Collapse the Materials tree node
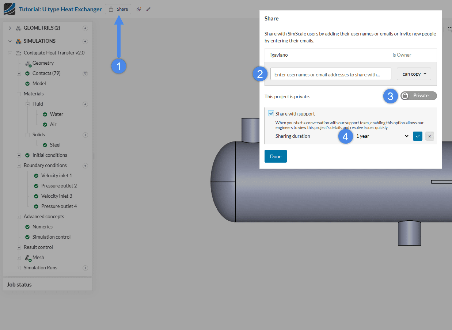This screenshot has height=330, width=452. point(19,94)
